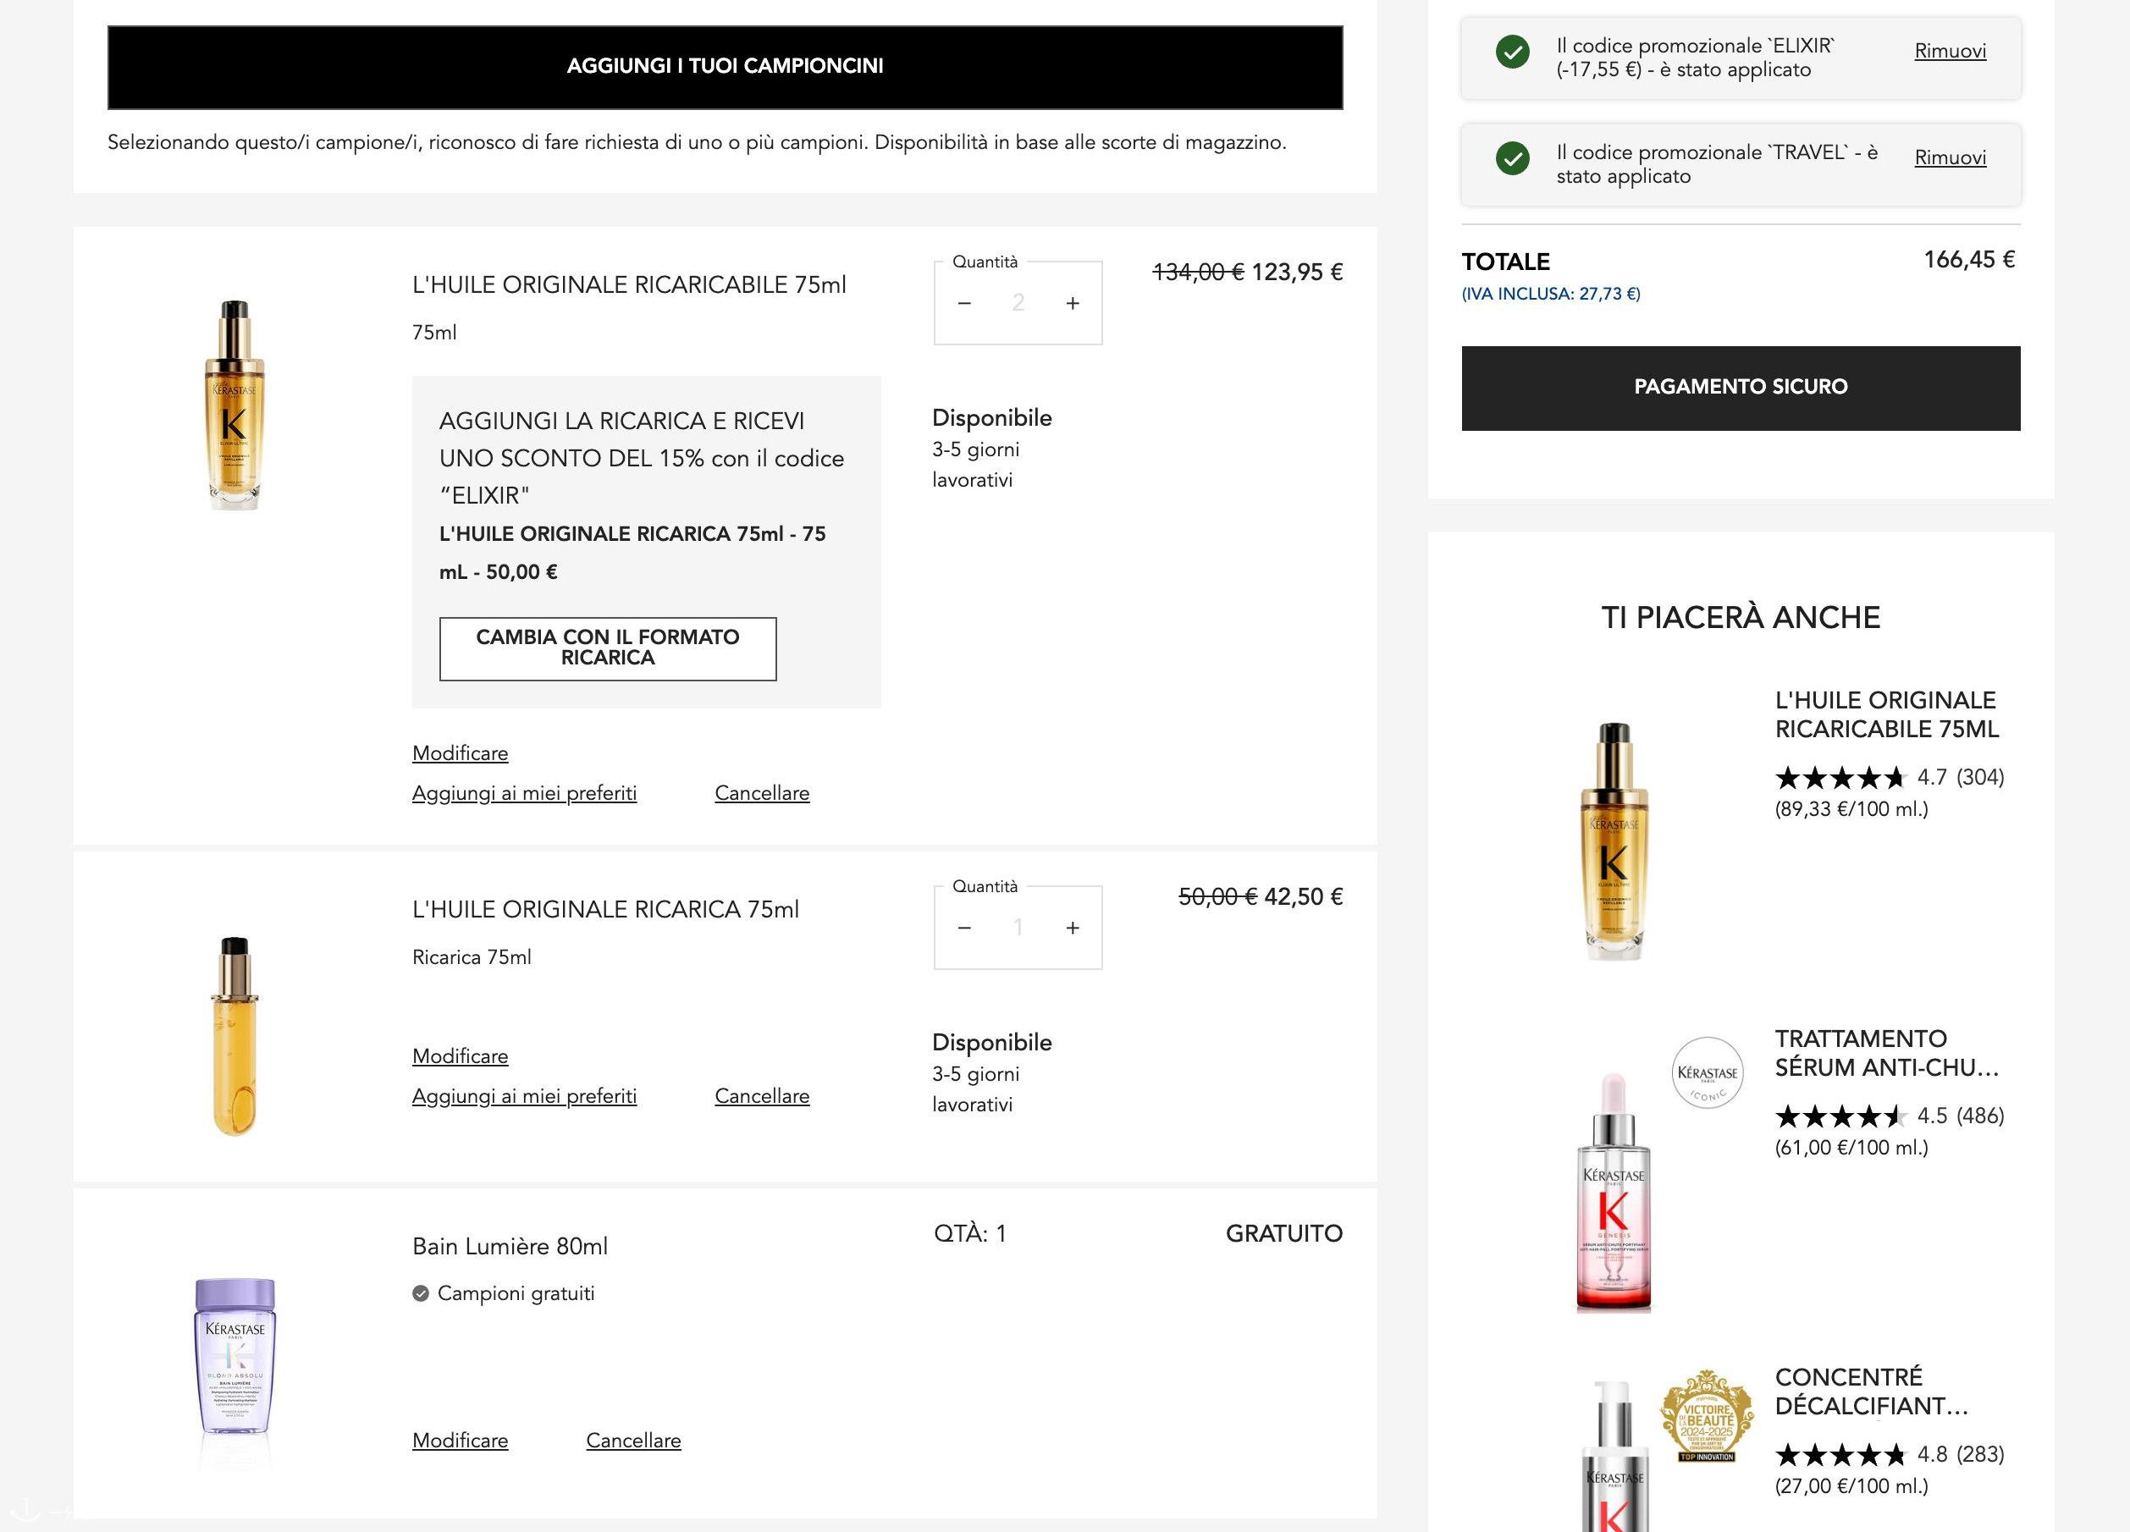
Task: Remove the TRAVEL promo code
Action: pyautogui.click(x=1950, y=157)
